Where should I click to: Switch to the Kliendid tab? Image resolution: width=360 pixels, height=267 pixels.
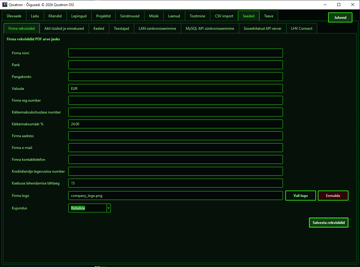pos(55,16)
